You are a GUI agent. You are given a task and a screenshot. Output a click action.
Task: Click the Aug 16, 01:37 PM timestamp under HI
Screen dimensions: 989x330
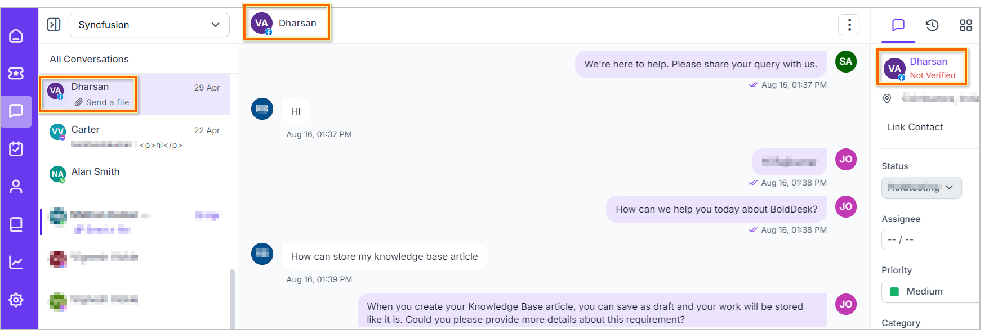click(319, 134)
